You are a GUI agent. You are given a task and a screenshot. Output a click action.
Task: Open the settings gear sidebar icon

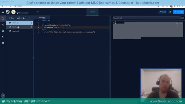[x=3, y=43]
